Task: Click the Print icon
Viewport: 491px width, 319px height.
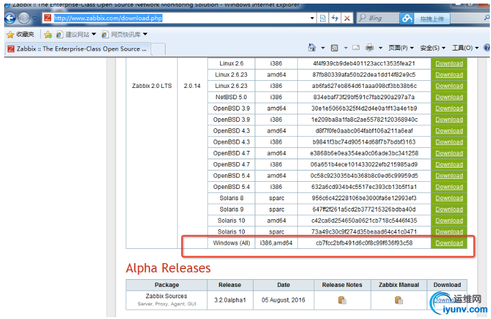Action: (370, 48)
